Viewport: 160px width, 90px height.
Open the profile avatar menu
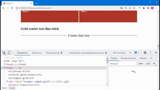point(152,8)
